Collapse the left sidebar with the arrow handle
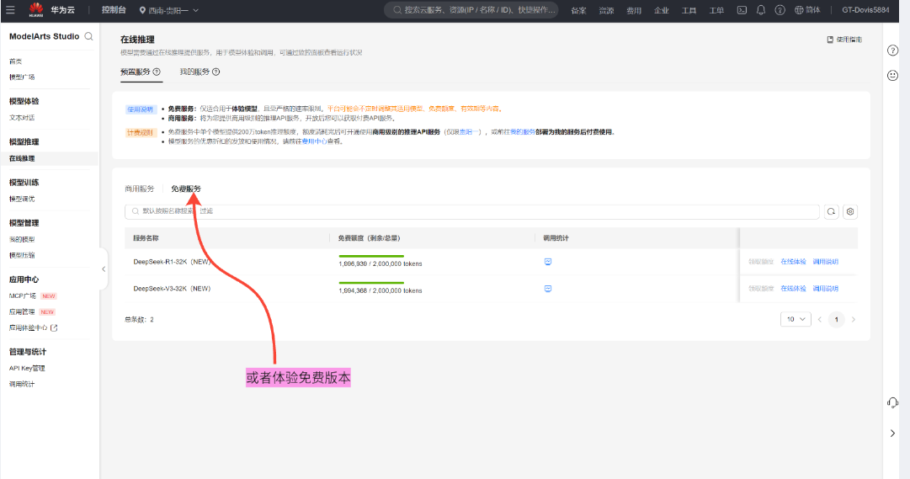 tap(104, 269)
